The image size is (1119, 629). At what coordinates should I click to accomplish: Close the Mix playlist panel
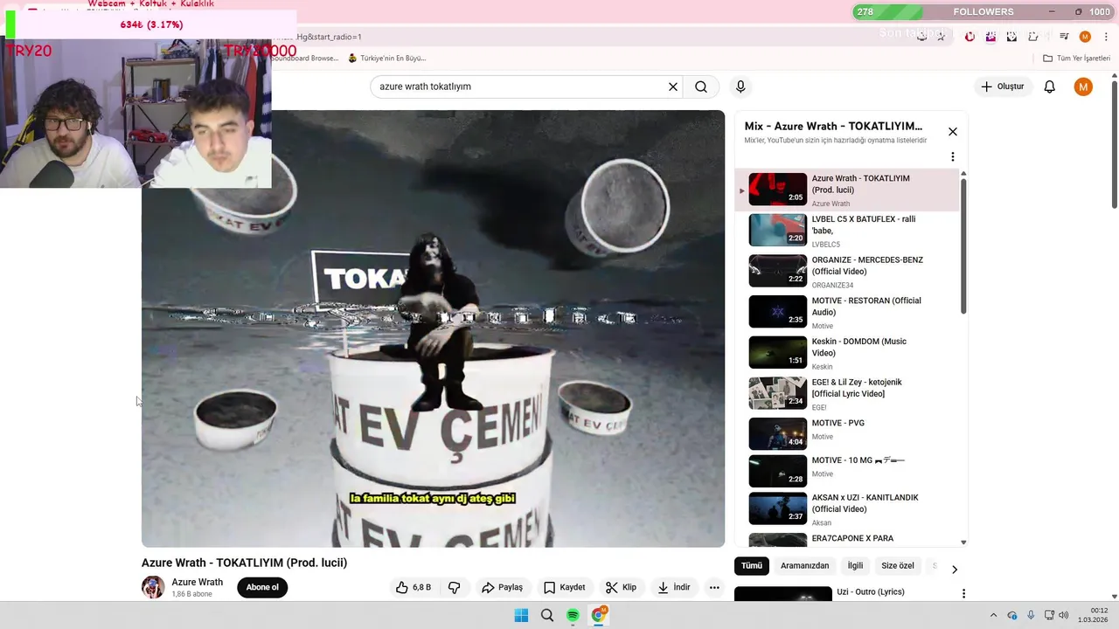953,131
